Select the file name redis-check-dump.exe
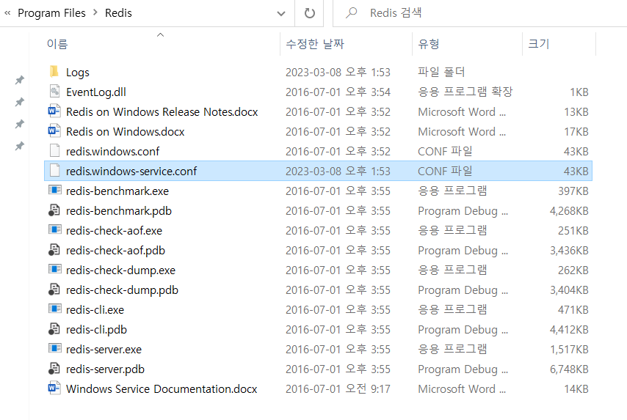This screenshot has height=420, width=627. pyautogui.click(x=120, y=270)
